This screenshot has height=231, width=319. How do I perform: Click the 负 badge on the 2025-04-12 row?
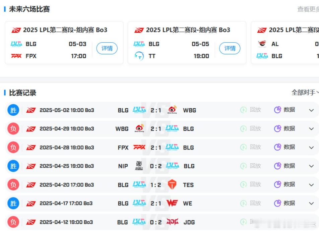click(x=13, y=222)
